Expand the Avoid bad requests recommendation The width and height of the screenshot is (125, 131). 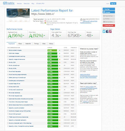pos(15,72)
